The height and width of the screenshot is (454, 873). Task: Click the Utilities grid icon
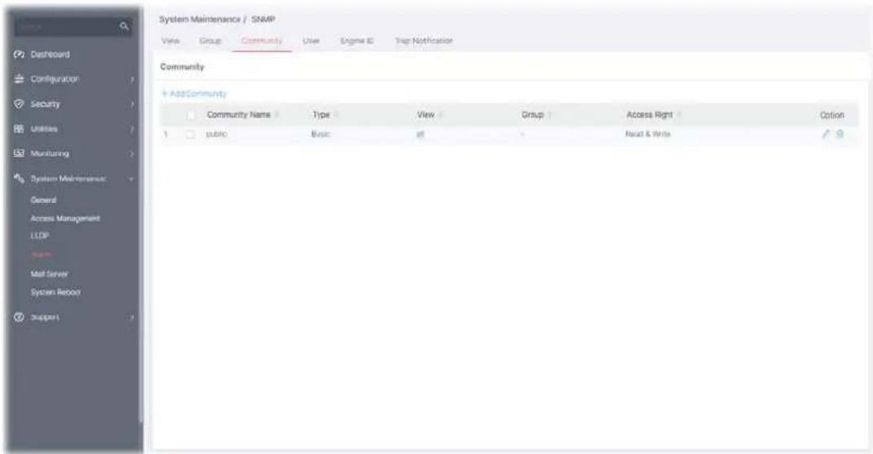(x=19, y=129)
